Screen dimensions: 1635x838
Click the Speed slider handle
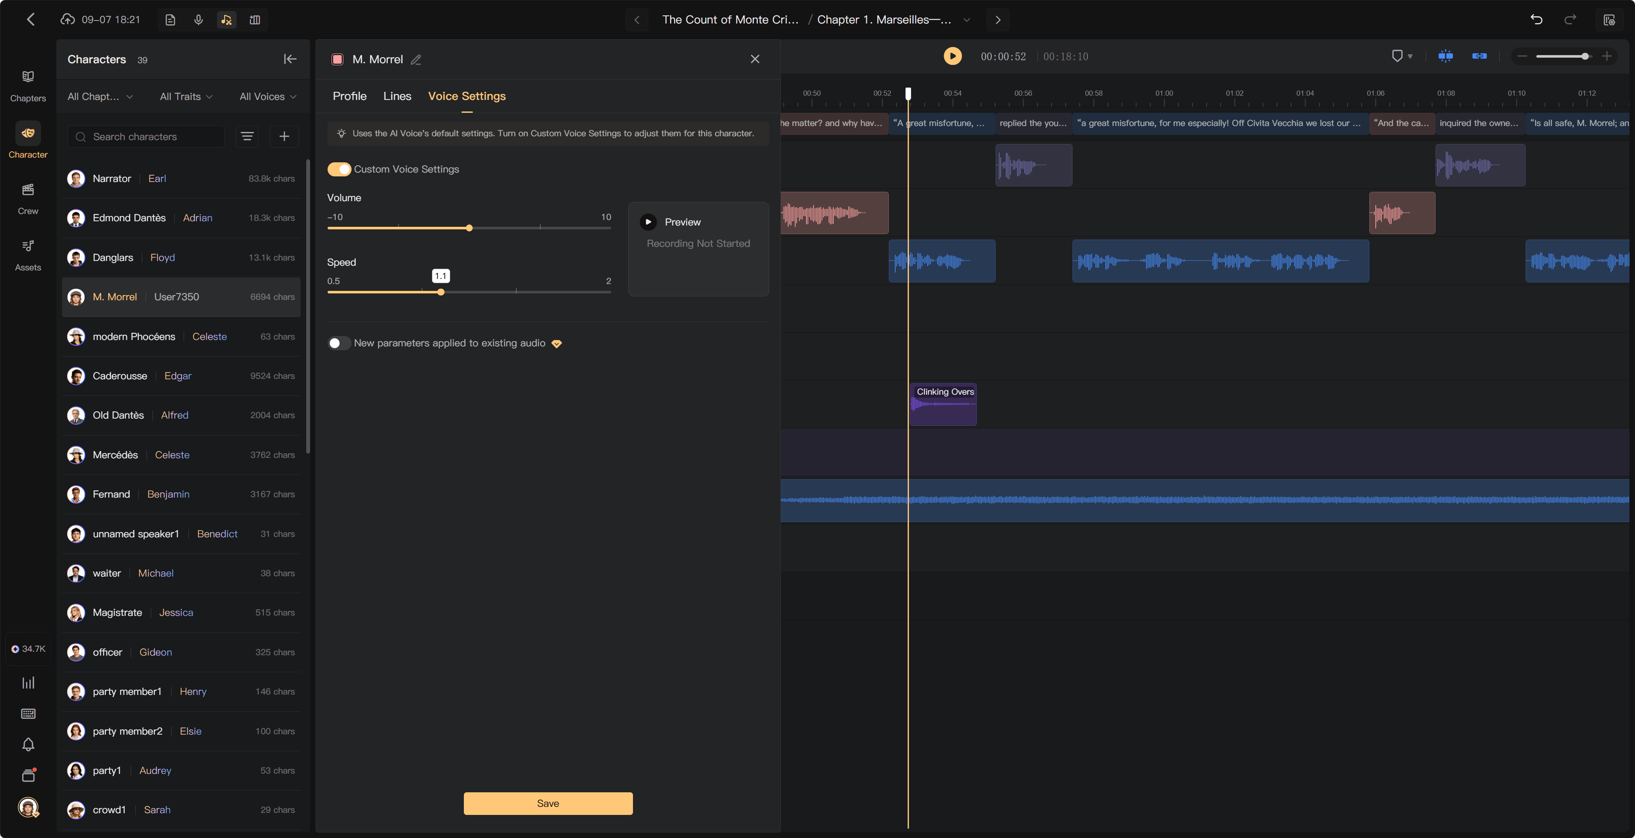(x=440, y=292)
